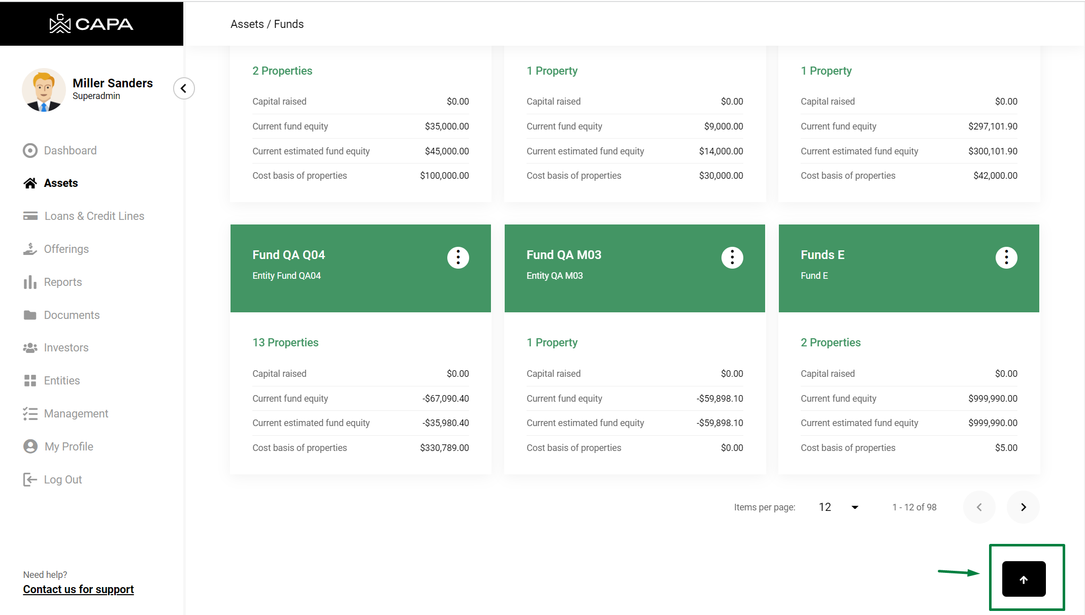Collapse the sidebar with chevron button
1085x615 pixels.
pyautogui.click(x=184, y=88)
